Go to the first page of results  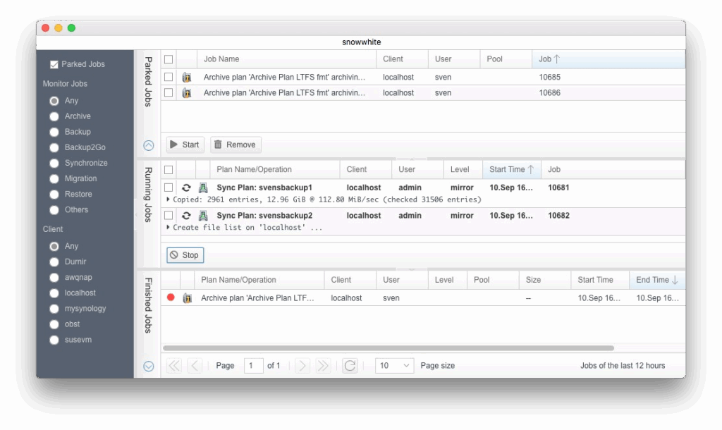(x=173, y=365)
